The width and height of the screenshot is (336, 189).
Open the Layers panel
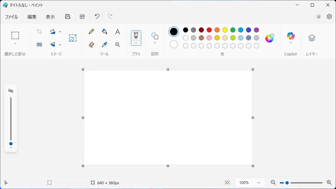click(312, 38)
